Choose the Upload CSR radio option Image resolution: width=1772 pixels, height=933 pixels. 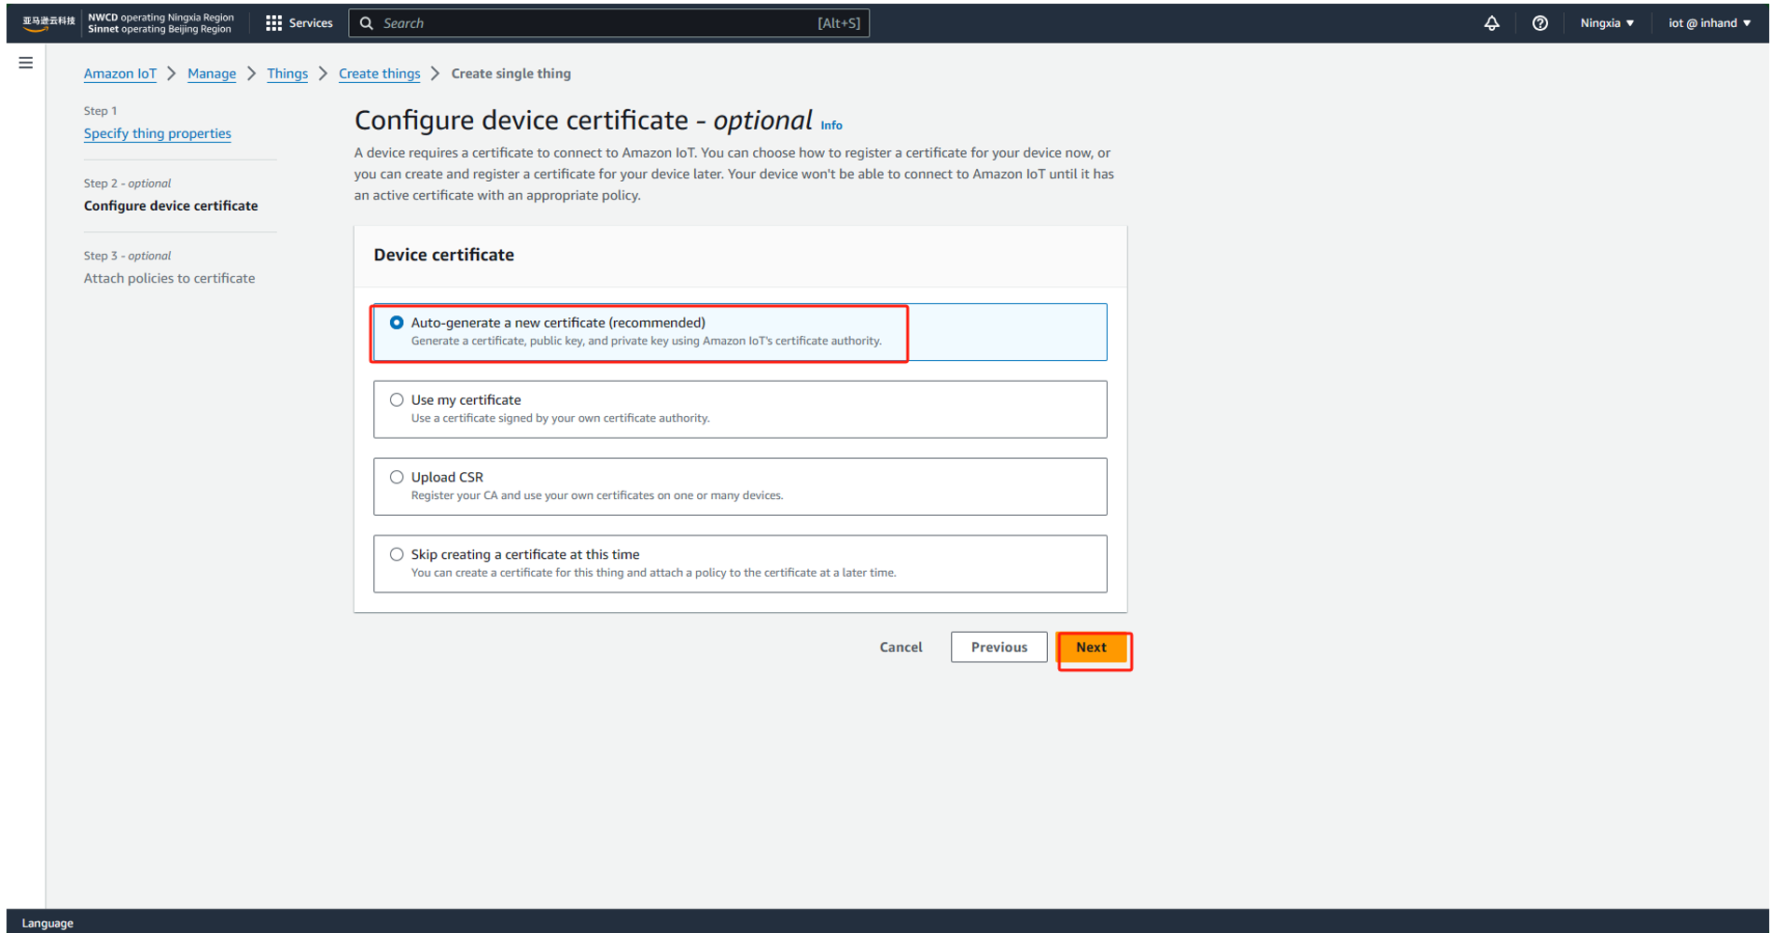pyautogui.click(x=397, y=478)
